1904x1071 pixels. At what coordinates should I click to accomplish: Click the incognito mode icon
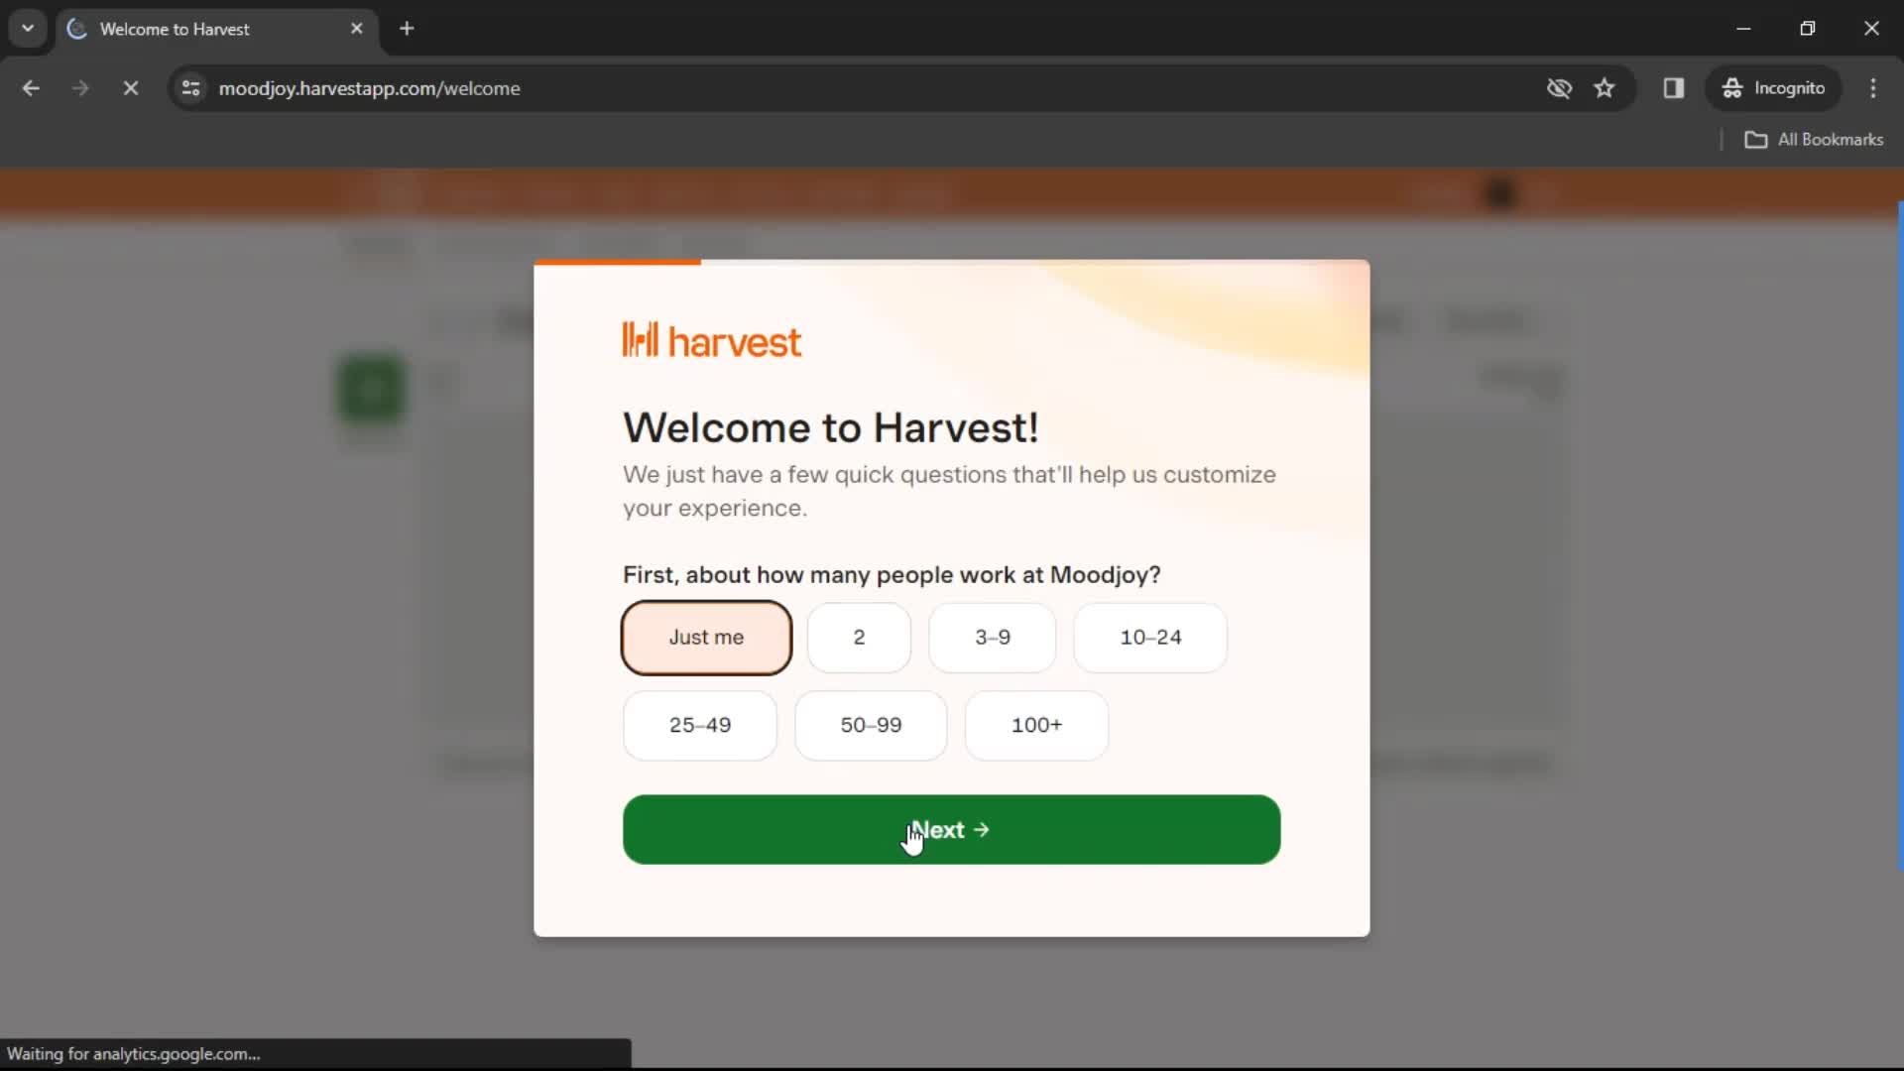pos(1732,87)
